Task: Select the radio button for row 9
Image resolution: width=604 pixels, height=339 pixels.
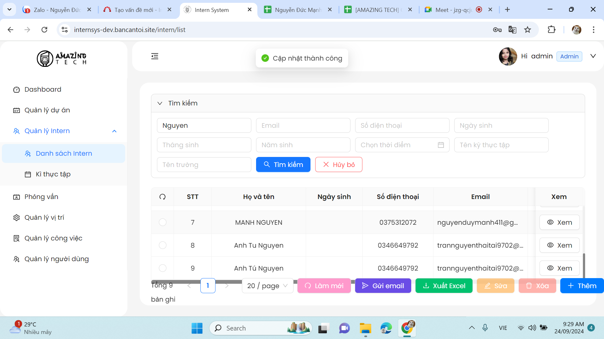Action: [162, 268]
